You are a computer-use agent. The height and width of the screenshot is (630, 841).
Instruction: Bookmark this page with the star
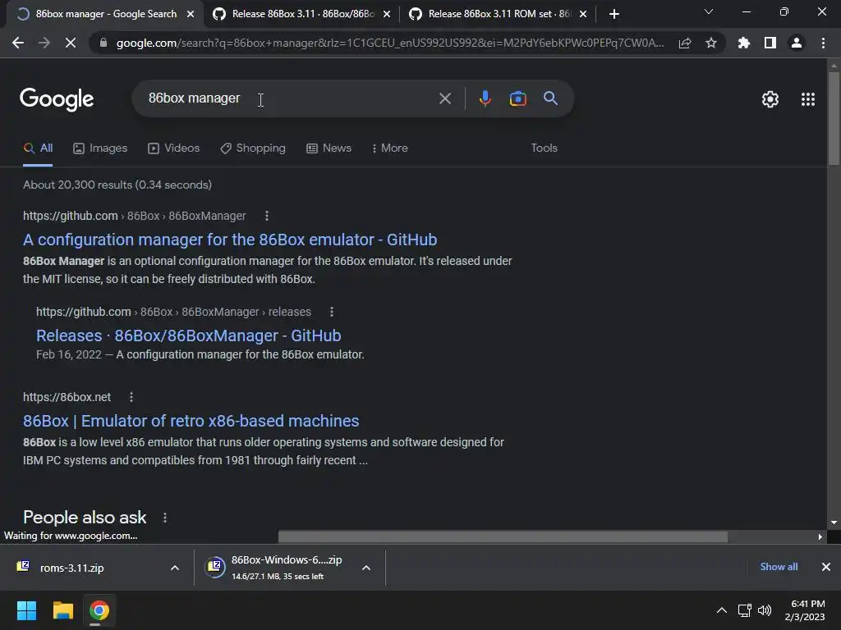coord(711,43)
